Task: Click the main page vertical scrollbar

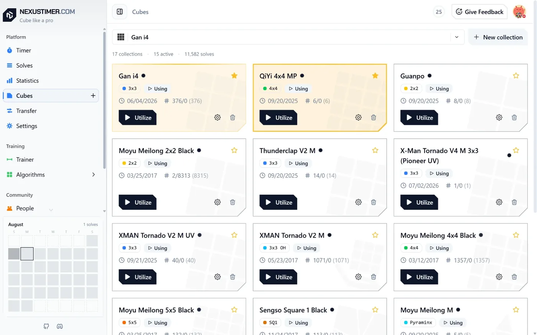Action: click(535, 107)
